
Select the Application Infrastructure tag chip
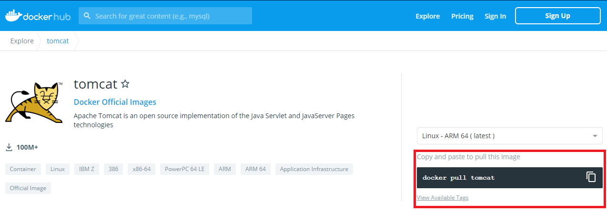pos(314,169)
